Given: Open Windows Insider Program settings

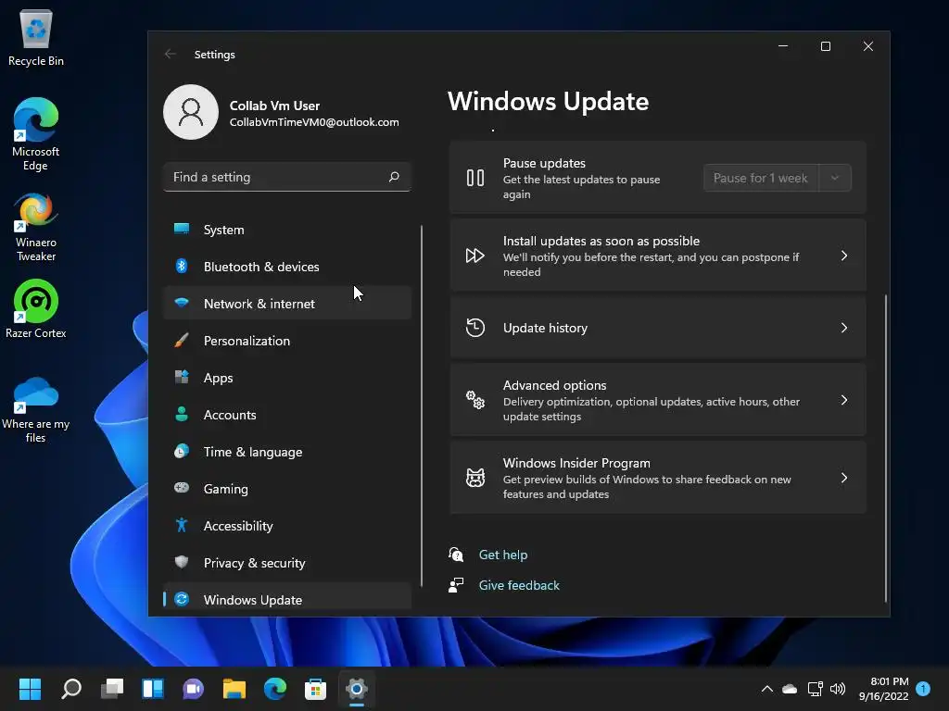Looking at the screenshot, I should tap(658, 478).
